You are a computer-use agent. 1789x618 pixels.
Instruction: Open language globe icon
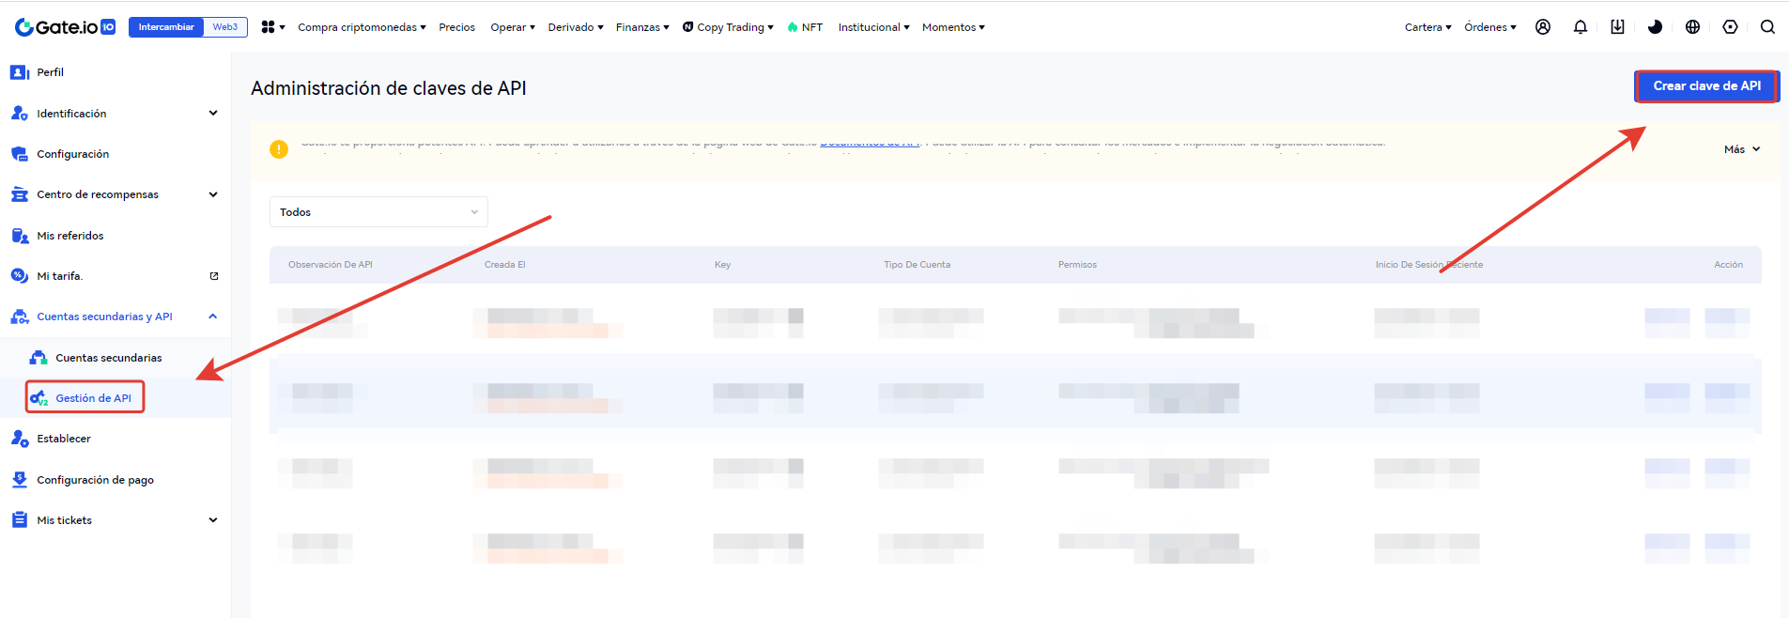(1692, 27)
